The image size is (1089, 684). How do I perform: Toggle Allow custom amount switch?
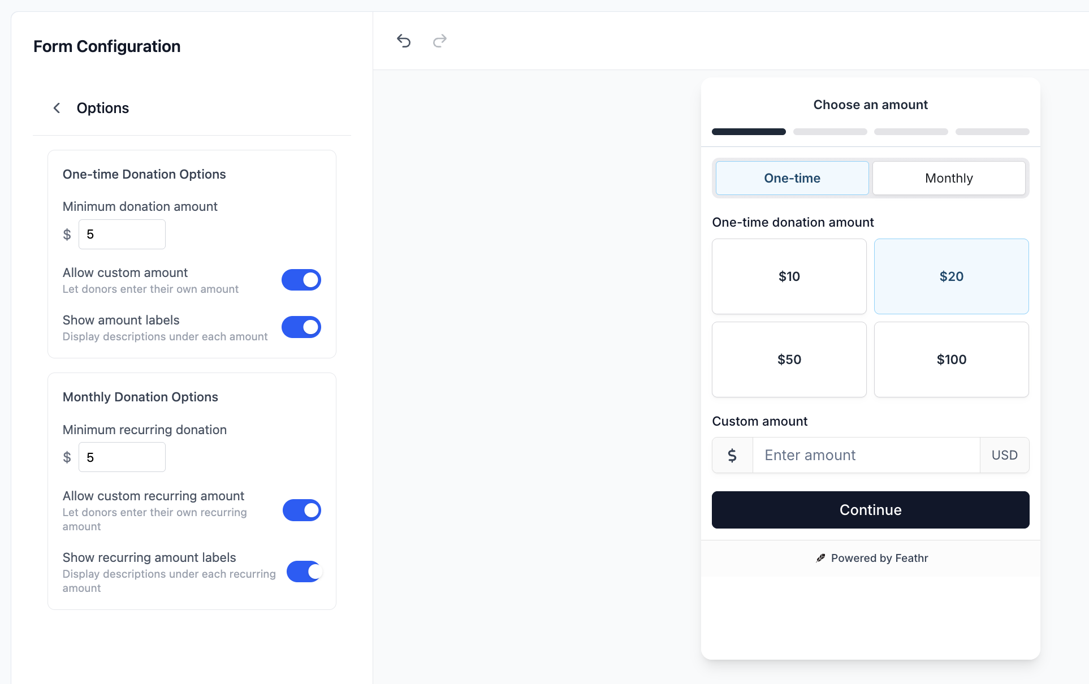[x=301, y=280]
